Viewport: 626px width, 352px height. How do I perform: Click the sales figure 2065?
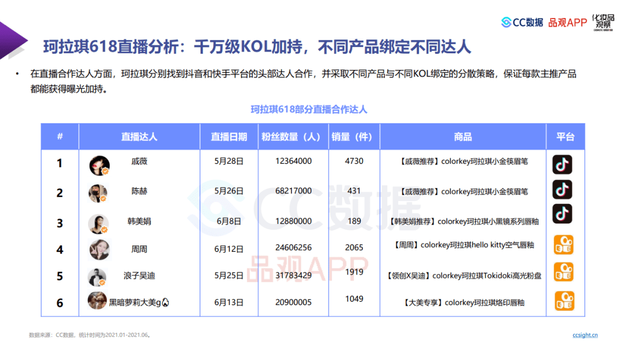click(x=354, y=248)
